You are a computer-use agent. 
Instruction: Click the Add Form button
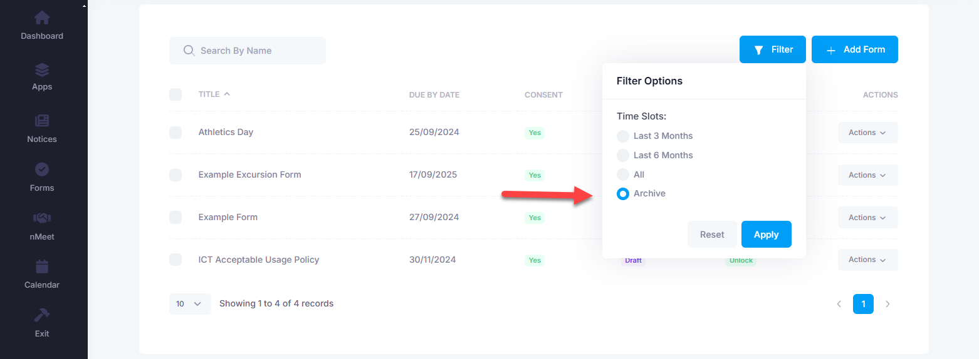(x=854, y=49)
